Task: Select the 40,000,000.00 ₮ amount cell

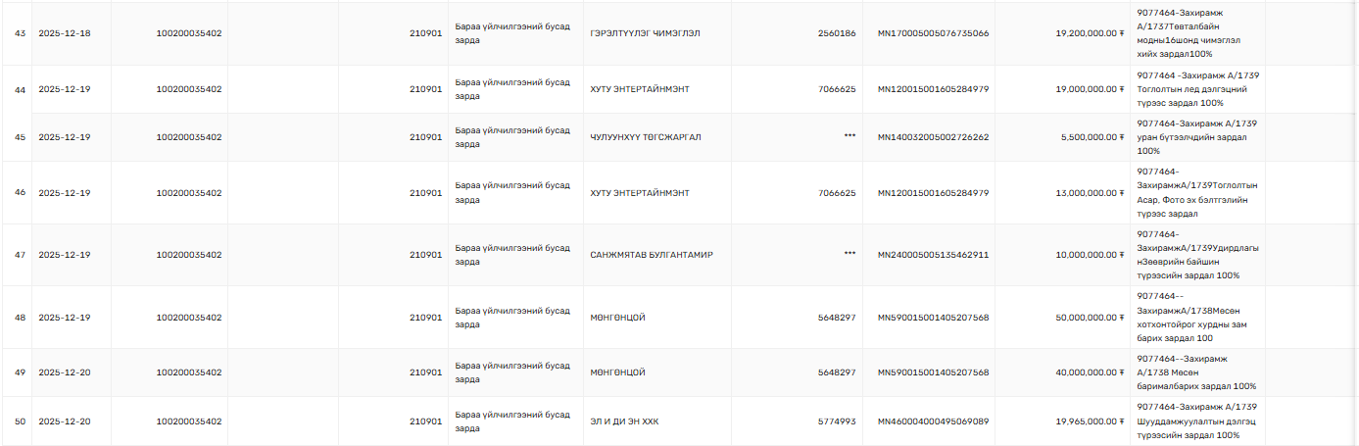Action: click(1090, 372)
